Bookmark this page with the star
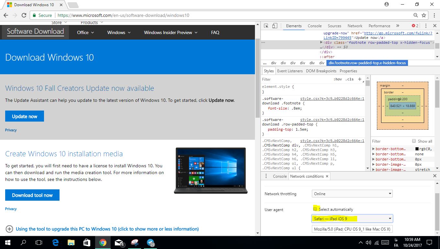The image size is (440, 249). pyautogui.click(x=424, y=15)
